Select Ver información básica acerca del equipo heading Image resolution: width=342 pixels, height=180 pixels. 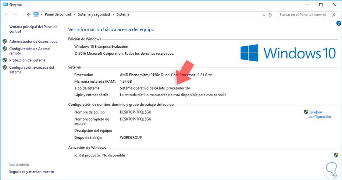[x=111, y=30]
